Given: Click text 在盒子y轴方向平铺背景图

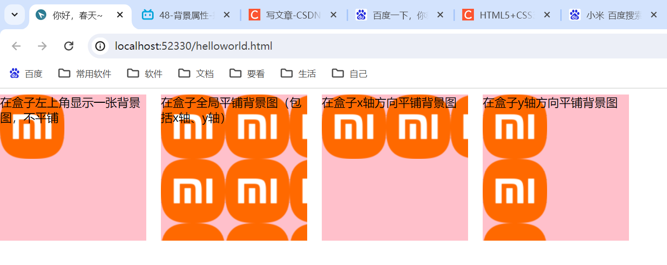Looking at the screenshot, I should tap(550, 103).
